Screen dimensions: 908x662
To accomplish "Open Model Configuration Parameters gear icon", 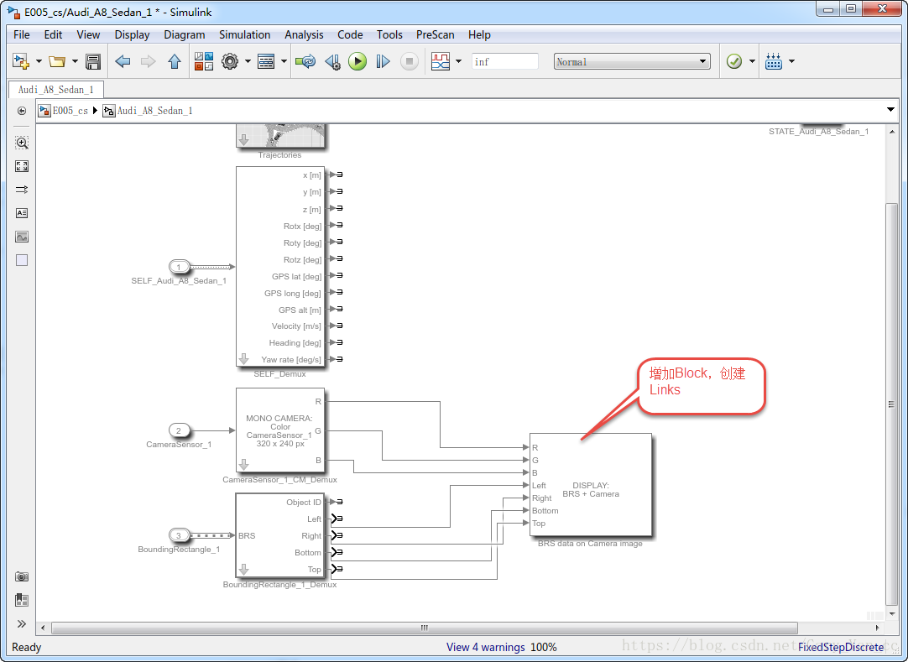I will [230, 61].
